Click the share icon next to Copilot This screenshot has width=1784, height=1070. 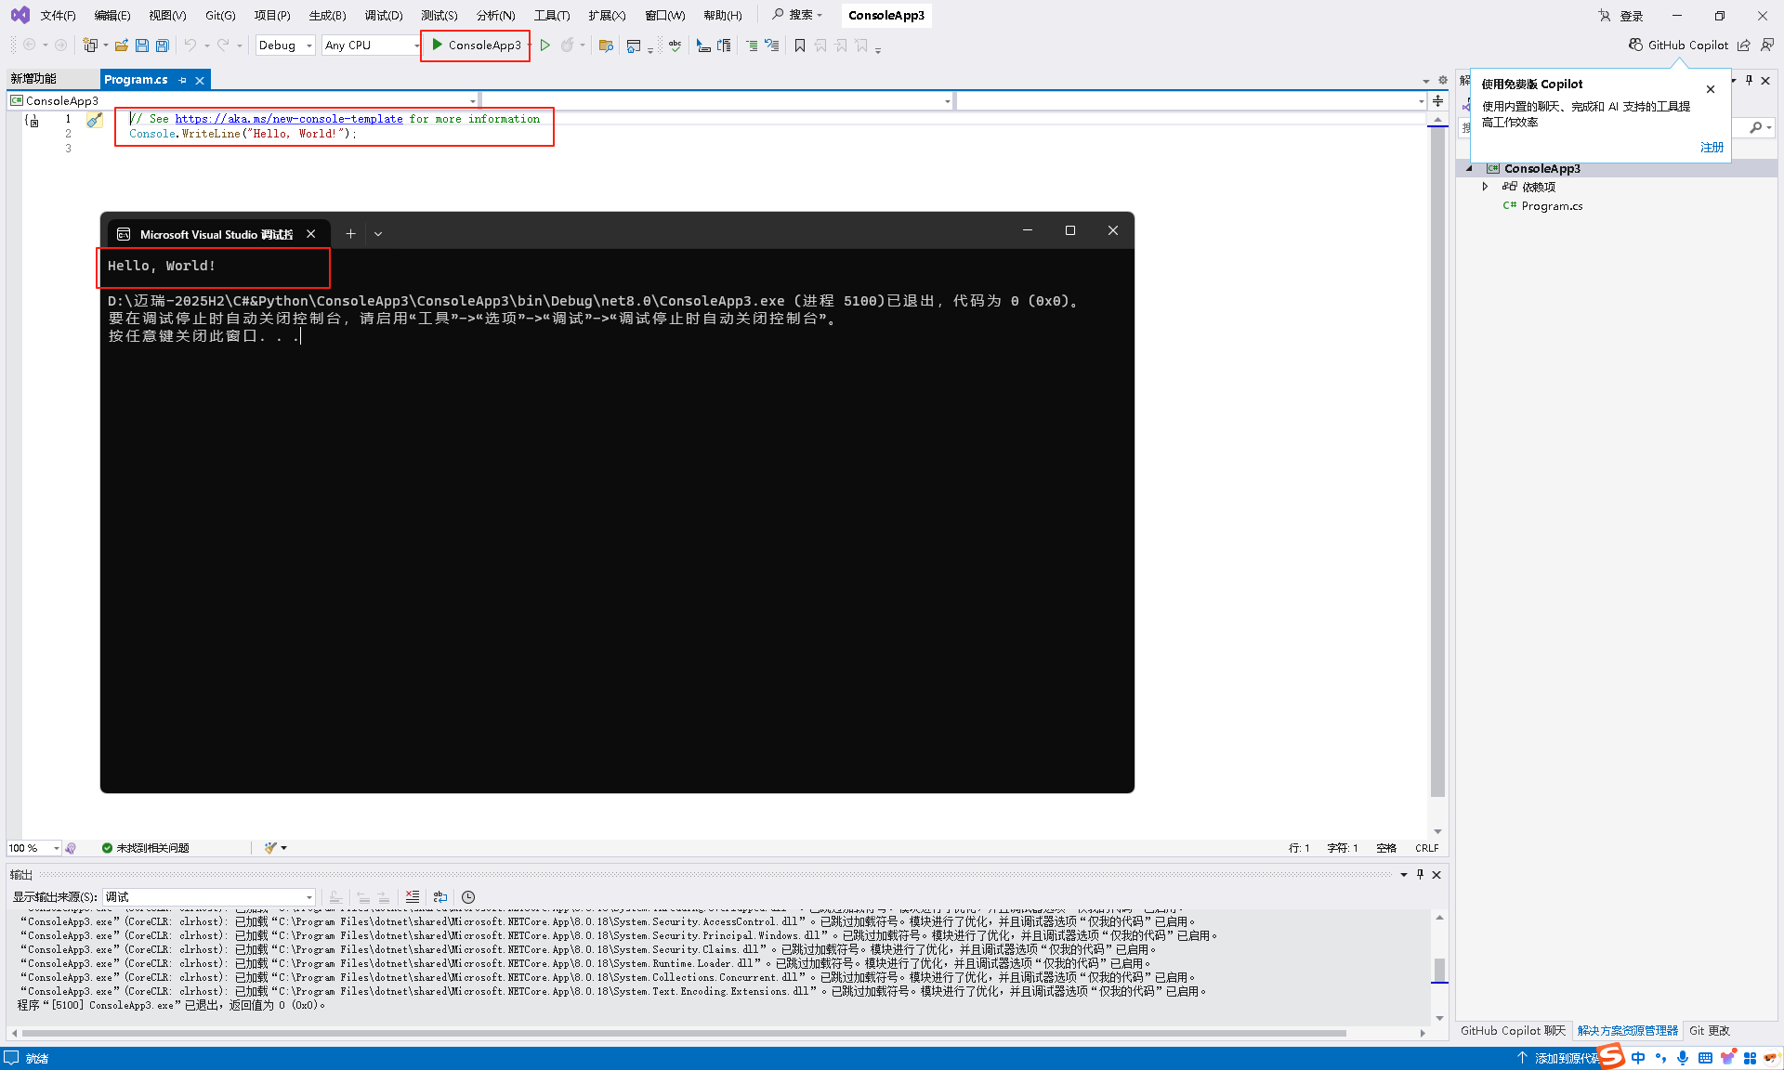point(1744,45)
